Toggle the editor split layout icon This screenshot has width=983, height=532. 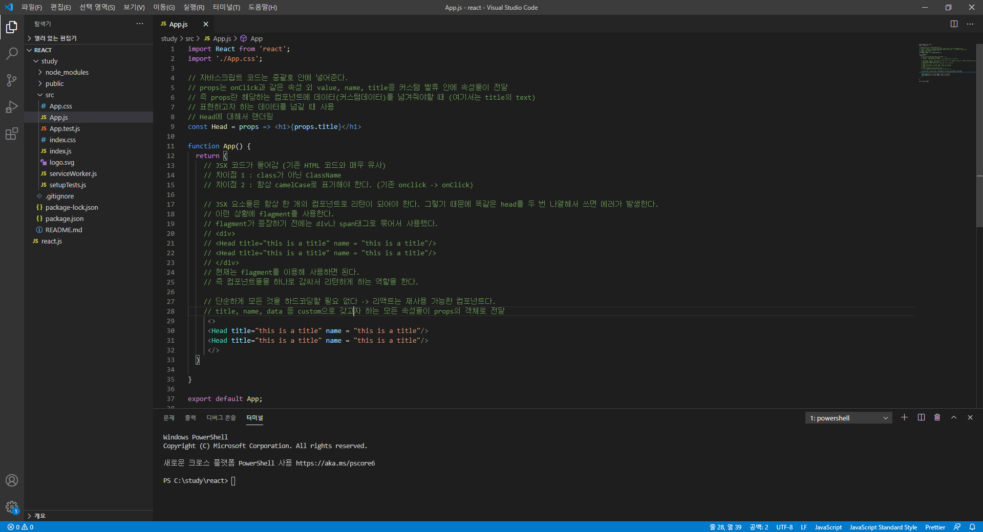coord(954,24)
